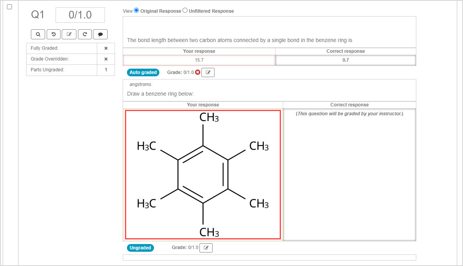Click the Auto graded badge
The width and height of the screenshot is (463, 266).
tap(143, 72)
